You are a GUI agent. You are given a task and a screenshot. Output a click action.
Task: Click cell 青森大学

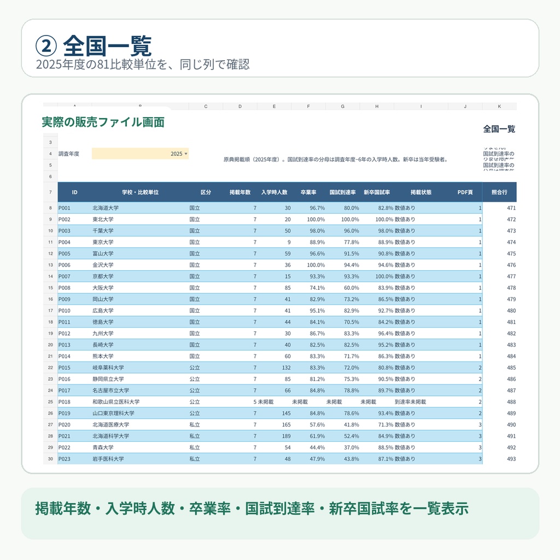pos(141,447)
